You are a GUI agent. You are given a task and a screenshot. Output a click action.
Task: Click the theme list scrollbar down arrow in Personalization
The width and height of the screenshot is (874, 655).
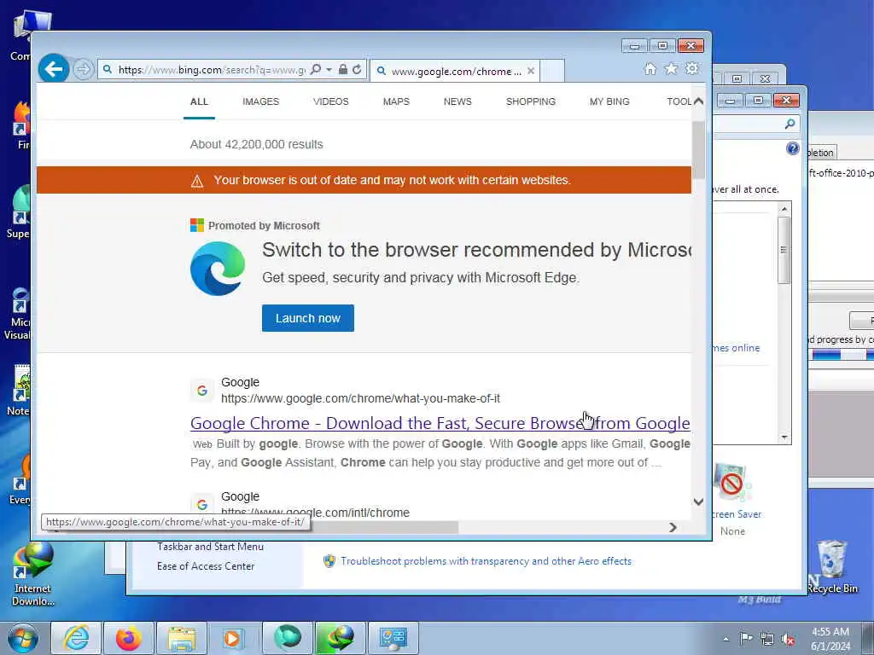pos(784,438)
